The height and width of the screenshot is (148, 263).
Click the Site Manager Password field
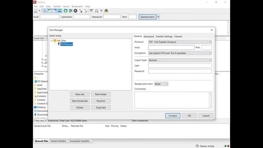[x=180, y=71]
